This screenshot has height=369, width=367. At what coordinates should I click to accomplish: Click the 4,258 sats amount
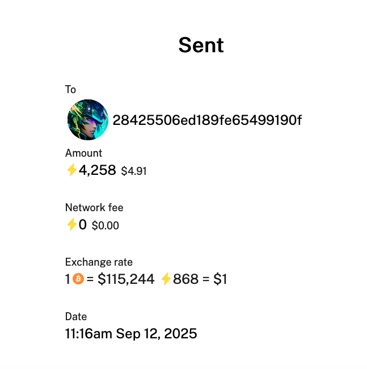coord(98,170)
